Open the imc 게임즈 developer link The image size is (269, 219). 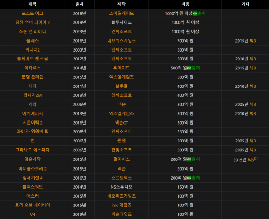tap(121, 205)
